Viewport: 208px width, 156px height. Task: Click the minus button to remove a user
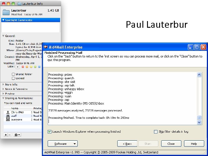(10, 135)
